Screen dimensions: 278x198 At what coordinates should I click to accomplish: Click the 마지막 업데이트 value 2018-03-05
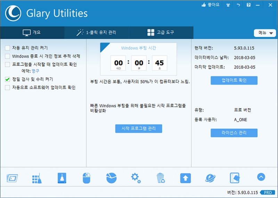[245, 67]
